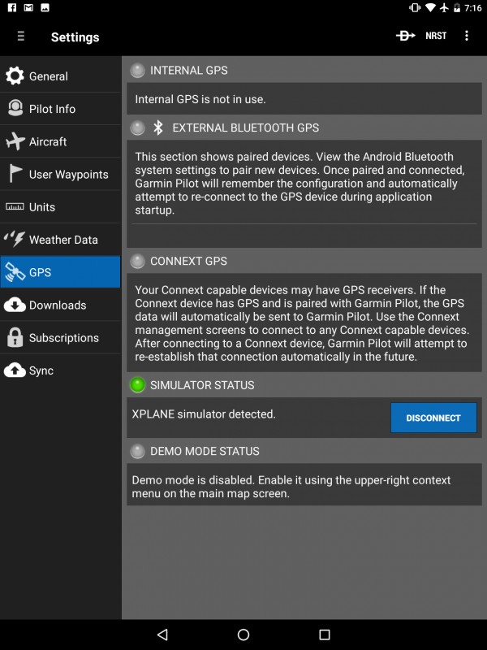This screenshot has width=487, height=650.
Task: Select the GPS settings tab
Action: point(60,272)
